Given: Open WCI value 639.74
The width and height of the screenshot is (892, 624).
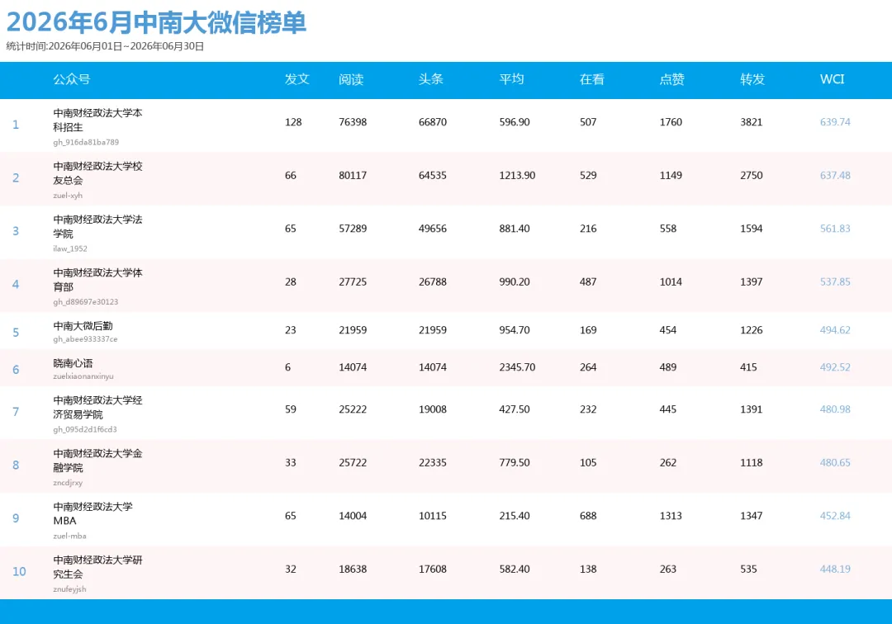Looking at the screenshot, I should [835, 122].
